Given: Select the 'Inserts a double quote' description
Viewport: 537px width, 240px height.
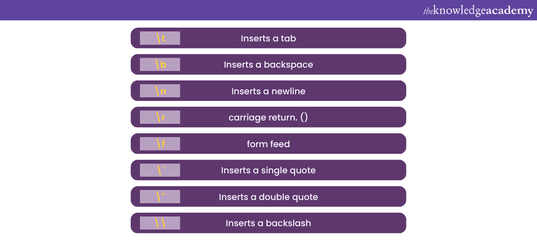Looking at the screenshot, I should 268,197.
